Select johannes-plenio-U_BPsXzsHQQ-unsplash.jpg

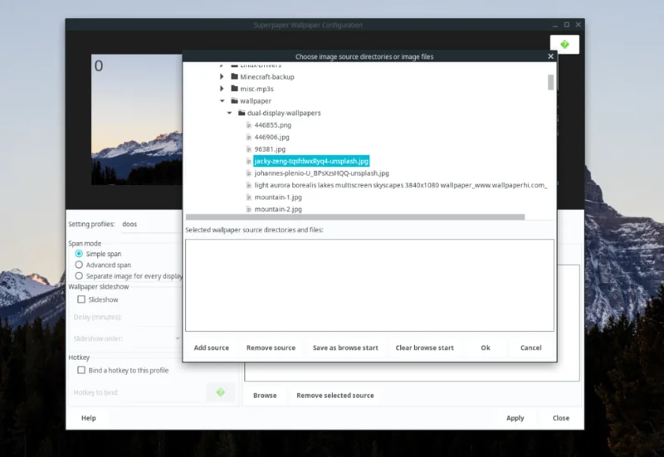coord(321,173)
